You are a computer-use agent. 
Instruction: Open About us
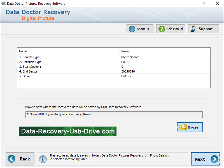pos(140,29)
